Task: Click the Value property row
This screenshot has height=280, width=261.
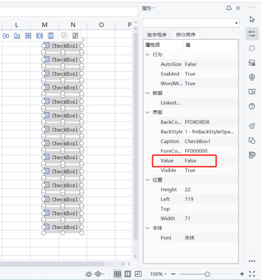Action: click(184, 161)
